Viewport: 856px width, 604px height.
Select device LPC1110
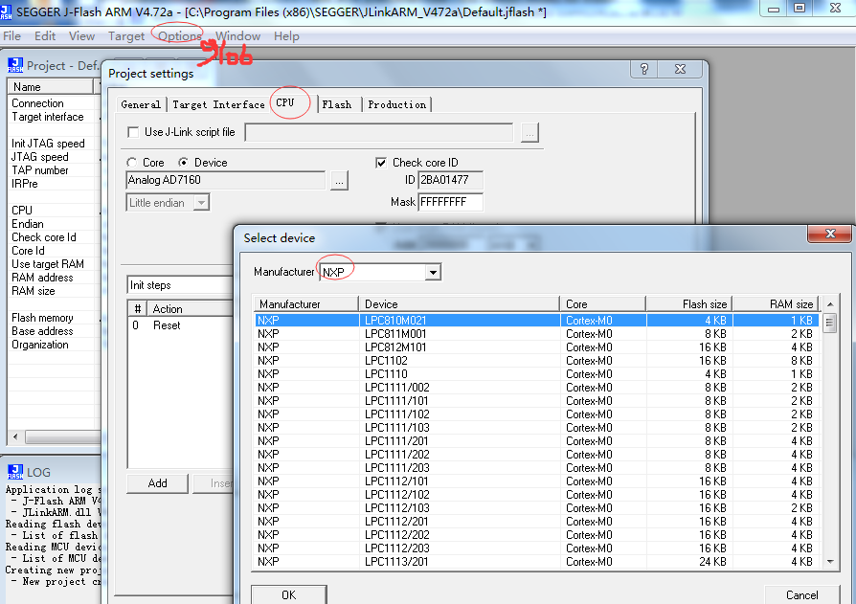(x=536, y=373)
